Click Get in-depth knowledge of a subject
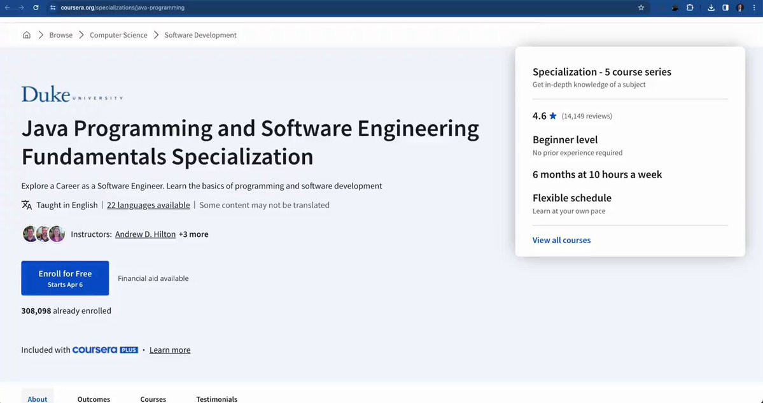This screenshot has height=403, width=763. click(589, 85)
